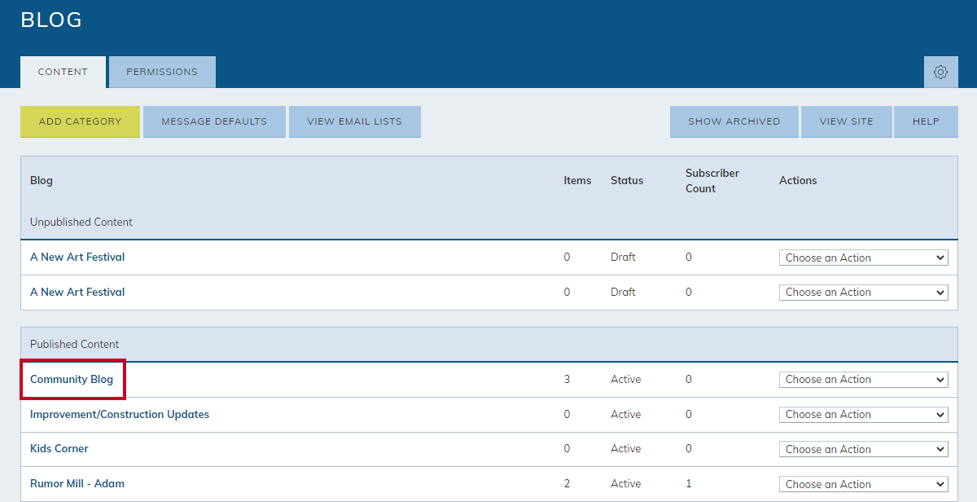The width and height of the screenshot is (977, 502).
Task: Expand Choose an Action for Community Blog
Action: [864, 380]
